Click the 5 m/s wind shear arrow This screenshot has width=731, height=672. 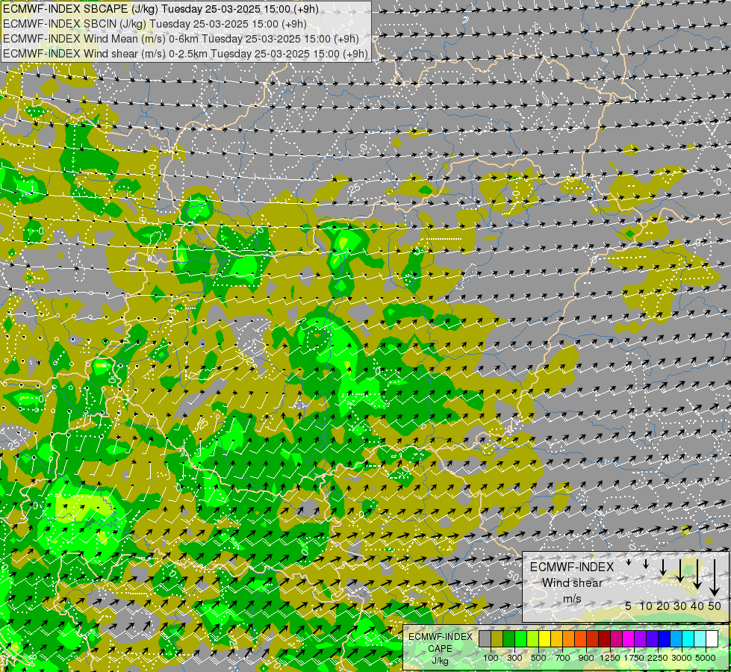click(x=629, y=562)
